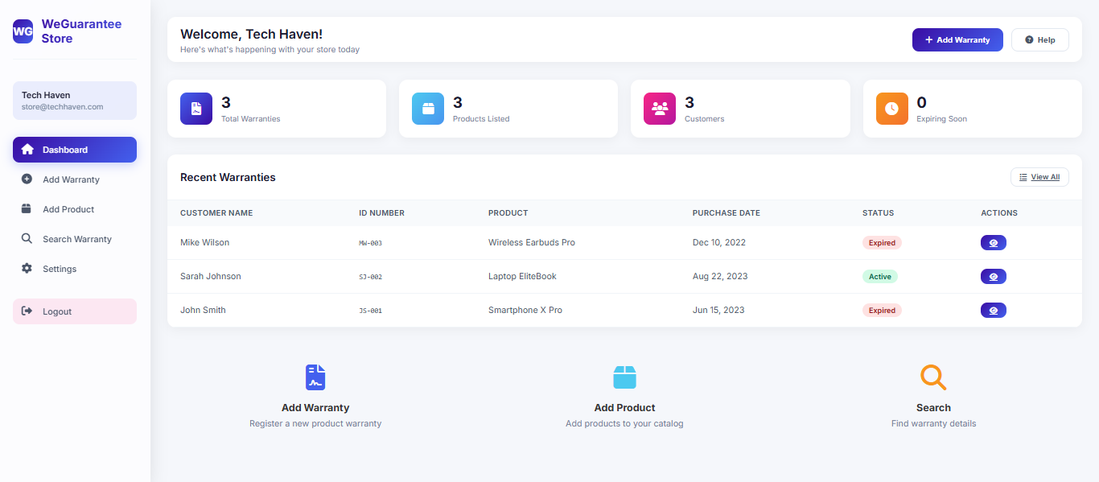The image size is (1099, 482).
Task: Open Add Product in the sidebar
Action: 75,209
